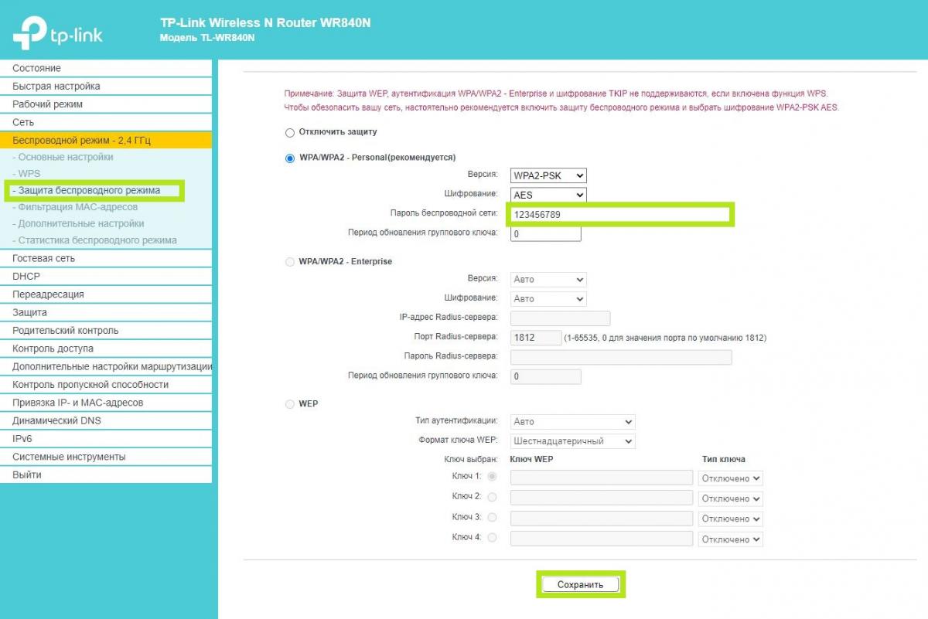Click 'Защита беспроводного режима' submenu link
Image resolution: width=928 pixels, height=619 pixels.
(89, 190)
